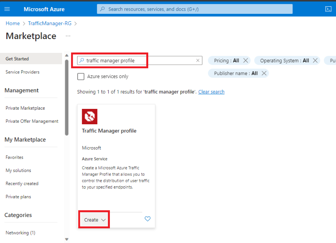Open Private plans

point(18,197)
